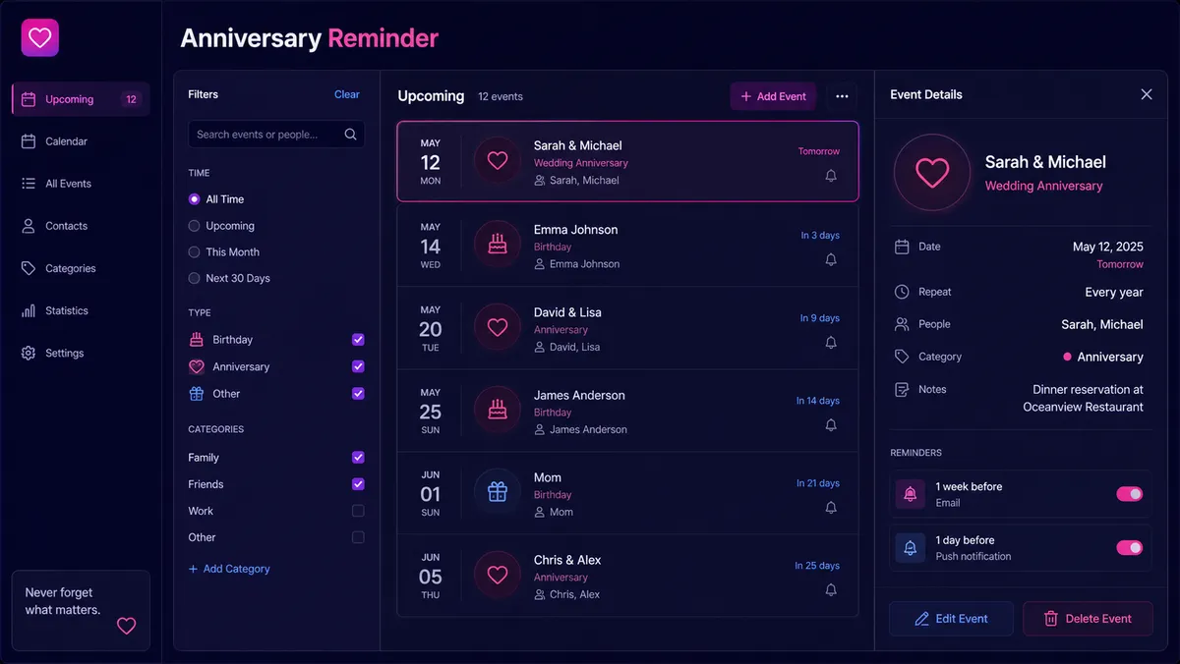This screenshot has height=664, width=1180.
Task: Open Settings in the sidebar
Action: tap(81, 353)
